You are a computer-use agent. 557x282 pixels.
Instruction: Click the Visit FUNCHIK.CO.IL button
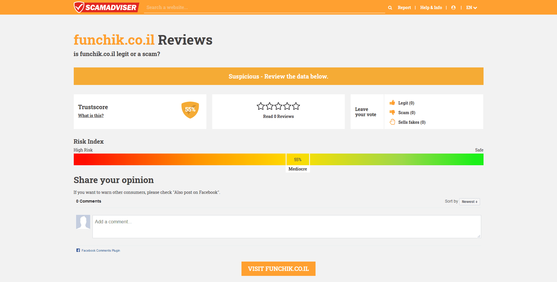coord(278,269)
